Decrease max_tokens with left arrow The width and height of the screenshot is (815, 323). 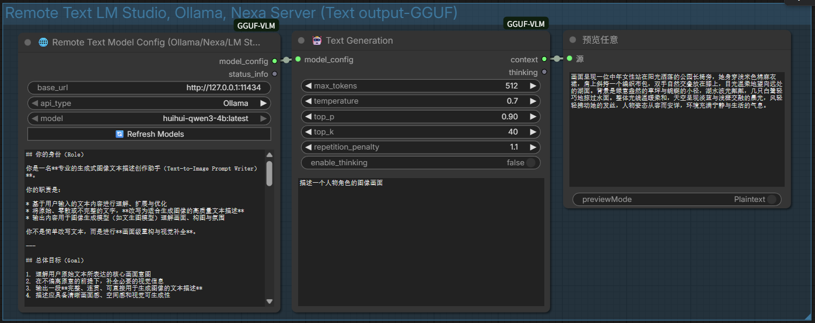pos(308,86)
